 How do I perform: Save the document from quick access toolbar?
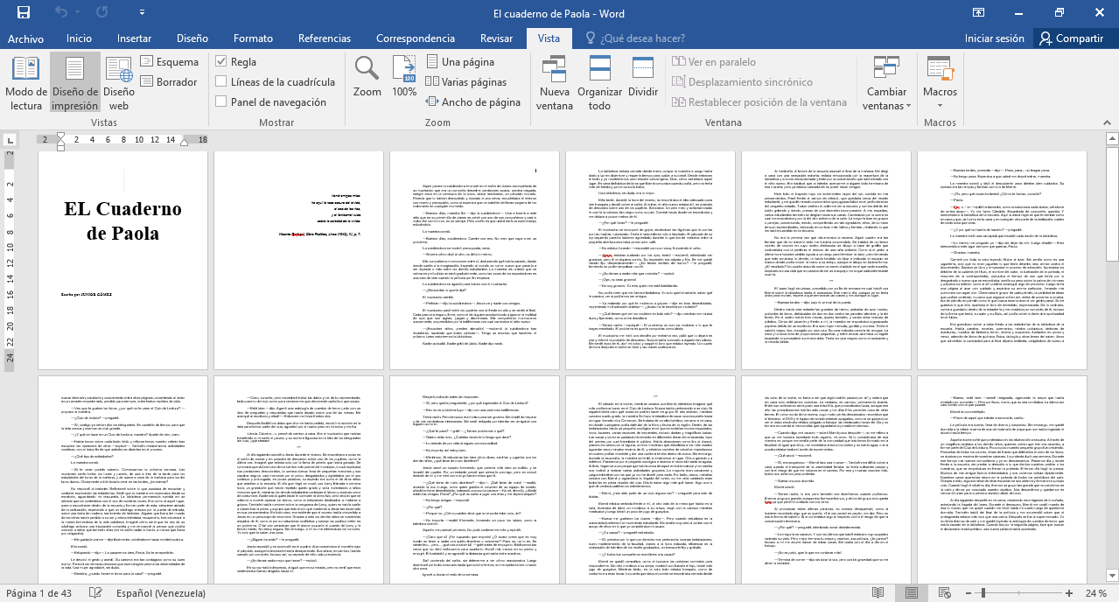tap(24, 12)
